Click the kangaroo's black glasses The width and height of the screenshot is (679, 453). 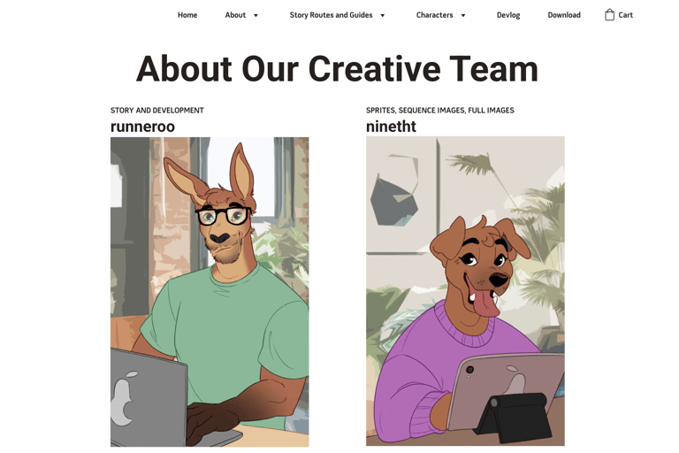click(x=224, y=216)
